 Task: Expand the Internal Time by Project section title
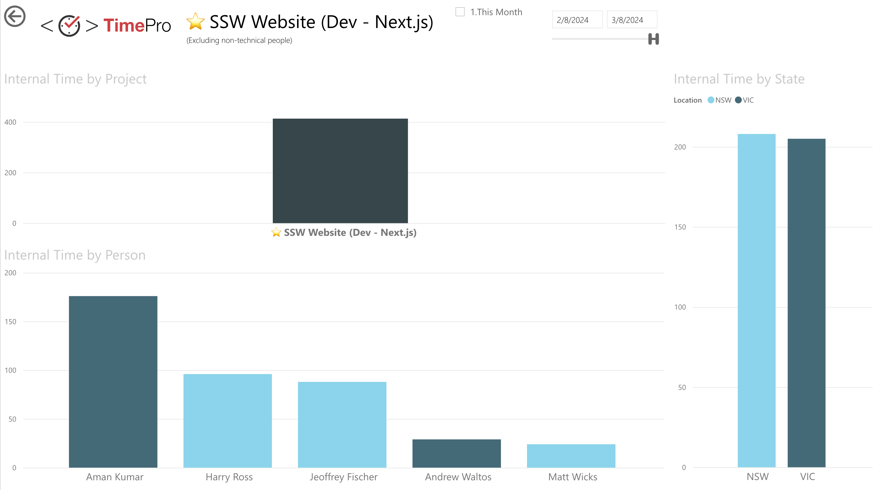(x=75, y=79)
